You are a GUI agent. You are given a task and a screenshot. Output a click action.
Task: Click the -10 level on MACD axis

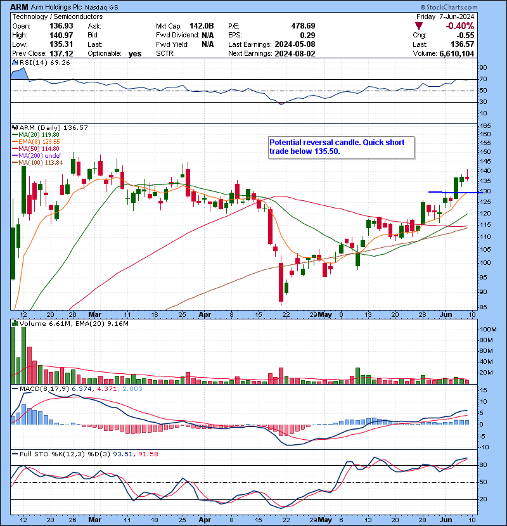484,447
